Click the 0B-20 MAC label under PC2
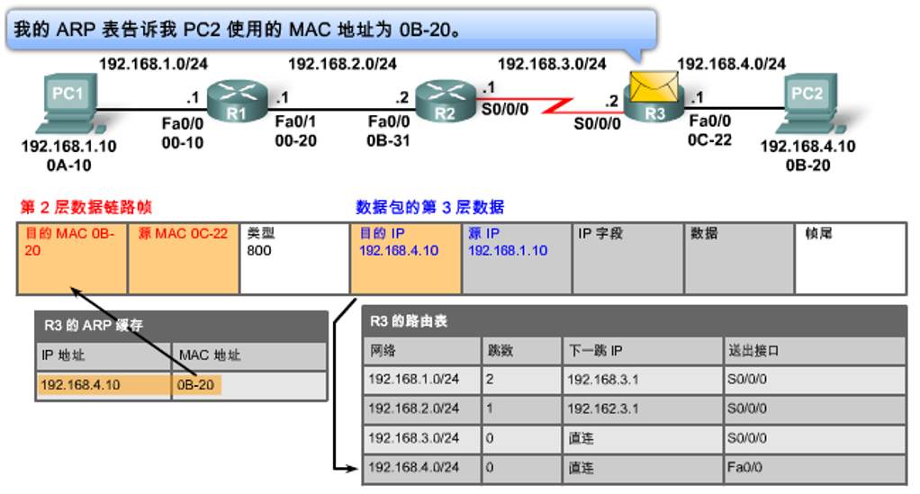The height and width of the screenshot is (494, 920). tap(808, 166)
